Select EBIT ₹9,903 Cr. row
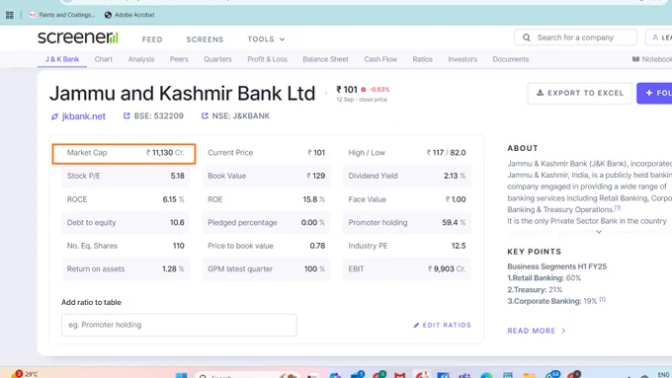This screenshot has height=378, width=672. point(407,268)
